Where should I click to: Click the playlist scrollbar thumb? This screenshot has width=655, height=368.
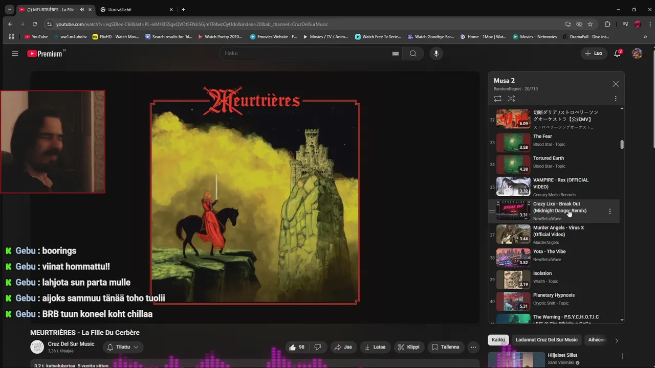(622, 144)
